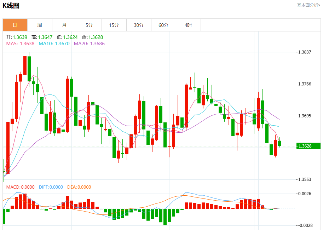Image resolution: width=323 pixels, height=230 pixels.
Task: Click the active 日 daily tab
Action: point(15,25)
